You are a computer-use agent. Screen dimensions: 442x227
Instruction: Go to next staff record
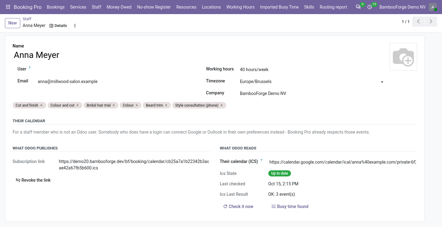(431, 21)
